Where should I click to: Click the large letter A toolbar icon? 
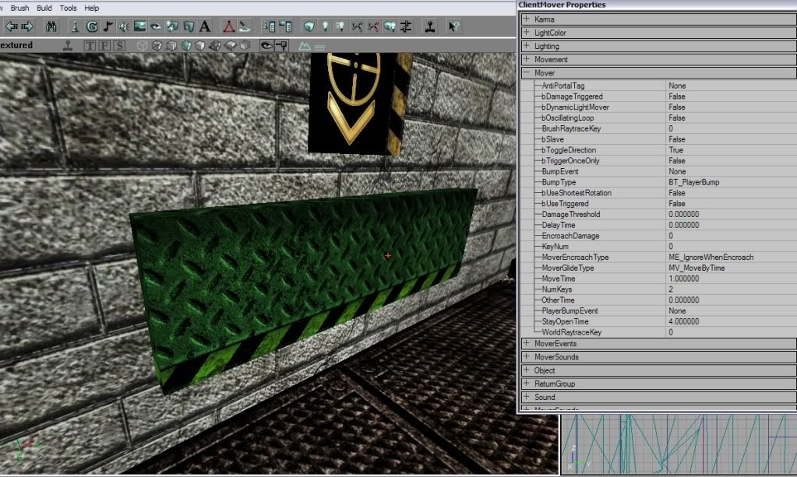tap(205, 26)
